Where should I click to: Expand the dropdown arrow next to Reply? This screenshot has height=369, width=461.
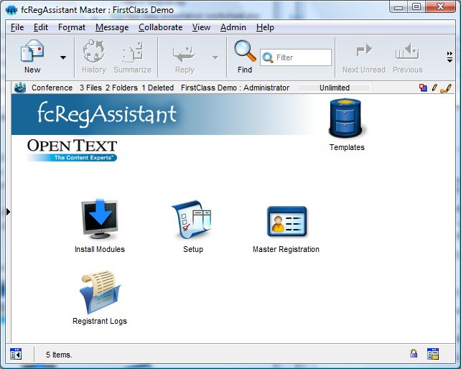(215, 57)
